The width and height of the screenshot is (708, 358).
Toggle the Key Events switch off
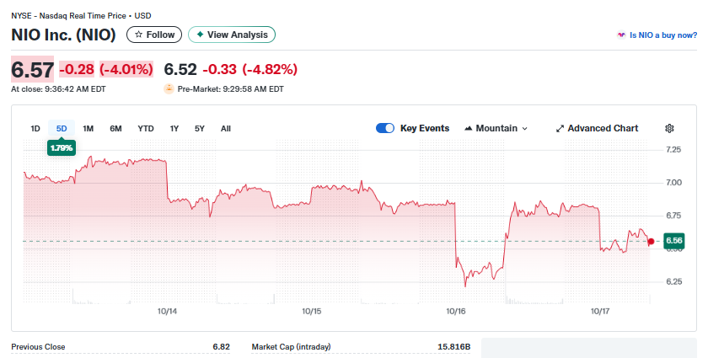click(385, 128)
